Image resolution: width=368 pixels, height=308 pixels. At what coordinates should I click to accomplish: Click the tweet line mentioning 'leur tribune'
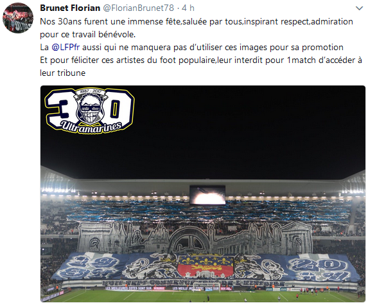pos(201,66)
